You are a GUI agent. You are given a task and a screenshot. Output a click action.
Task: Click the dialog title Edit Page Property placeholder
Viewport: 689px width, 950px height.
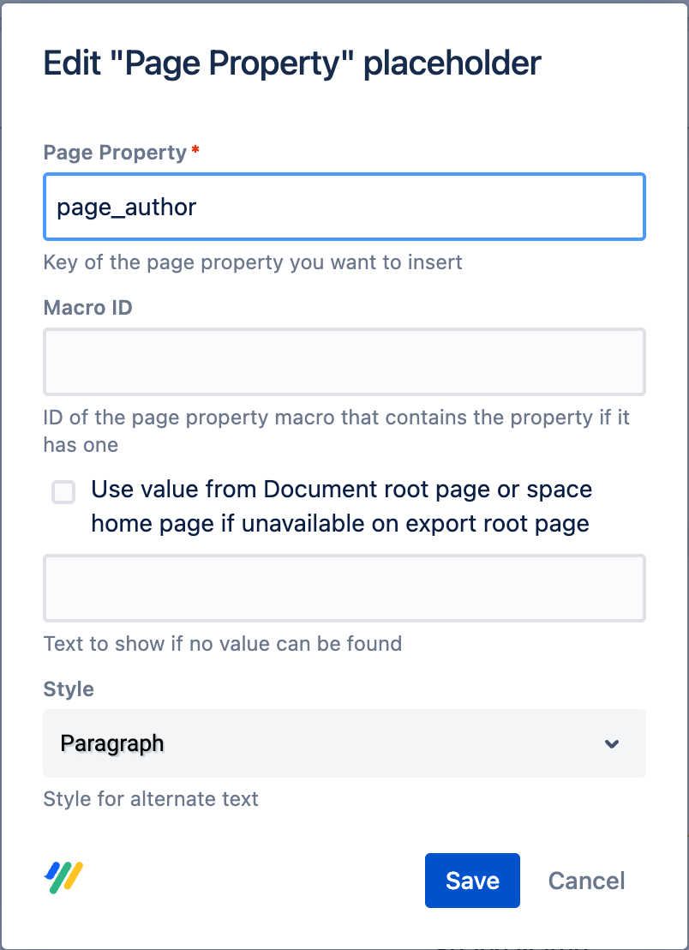[x=291, y=63]
